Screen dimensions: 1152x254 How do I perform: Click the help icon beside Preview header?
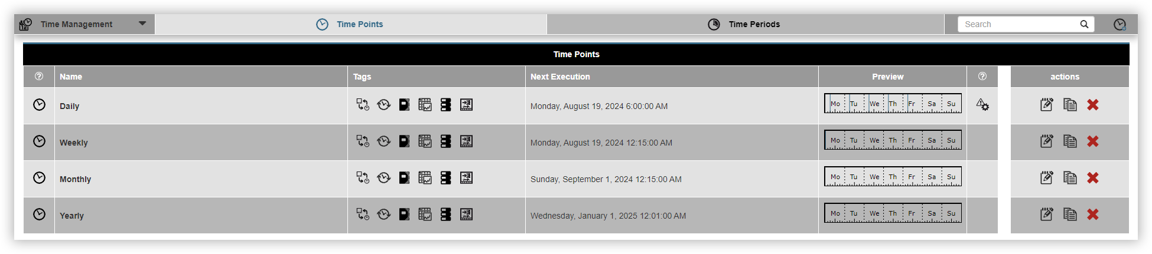point(982,77)
